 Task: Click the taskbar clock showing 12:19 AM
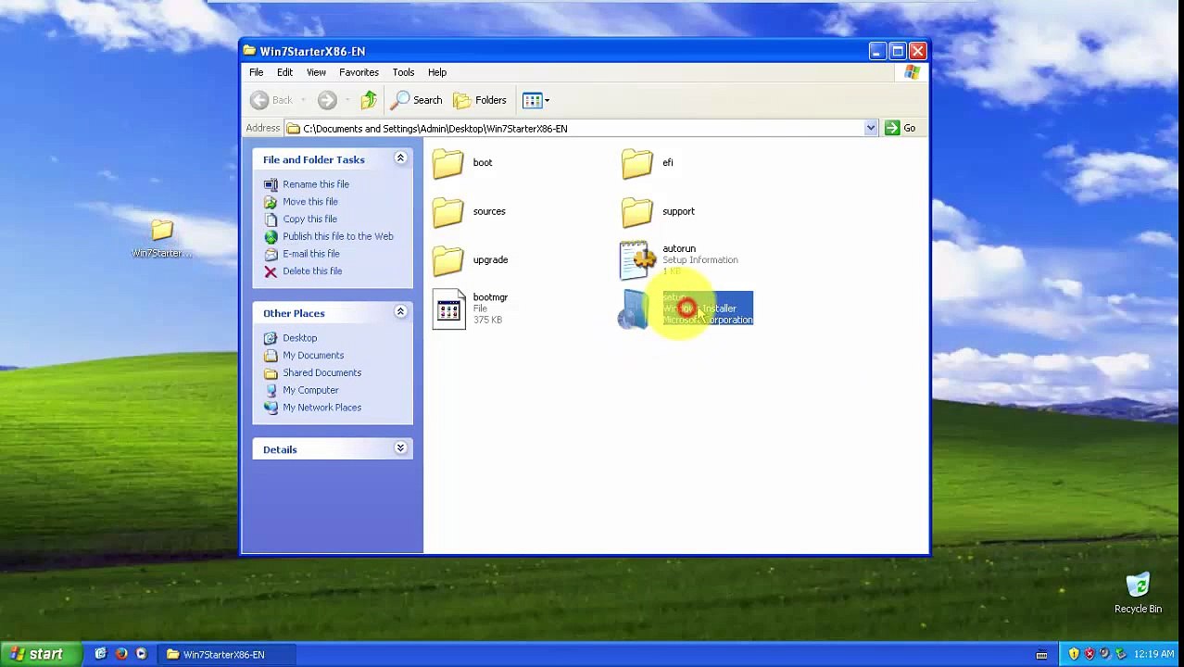pos(1153,655)
